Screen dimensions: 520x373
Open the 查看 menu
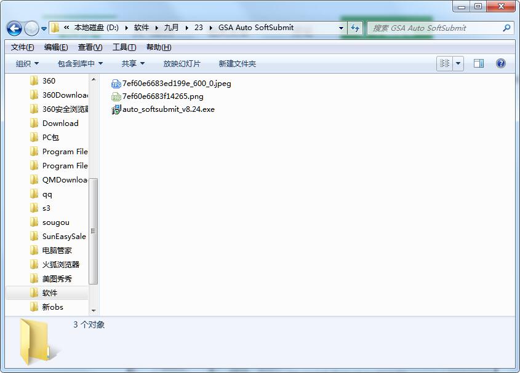pyautogui.click(x=88, y=46)
